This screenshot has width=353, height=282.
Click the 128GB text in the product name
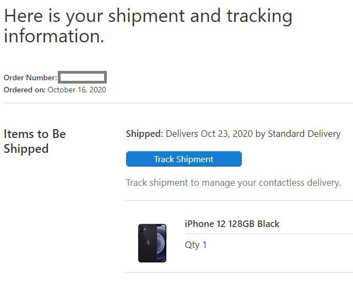241,224
